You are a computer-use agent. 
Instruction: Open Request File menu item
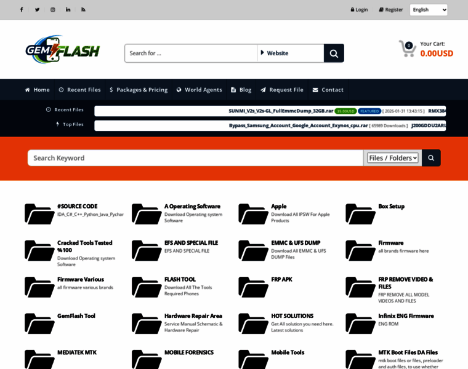tap(282, 90)
